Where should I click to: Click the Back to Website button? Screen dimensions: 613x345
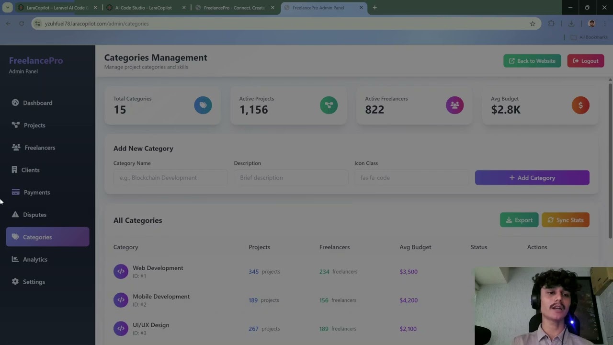click(x=532, y=61)
